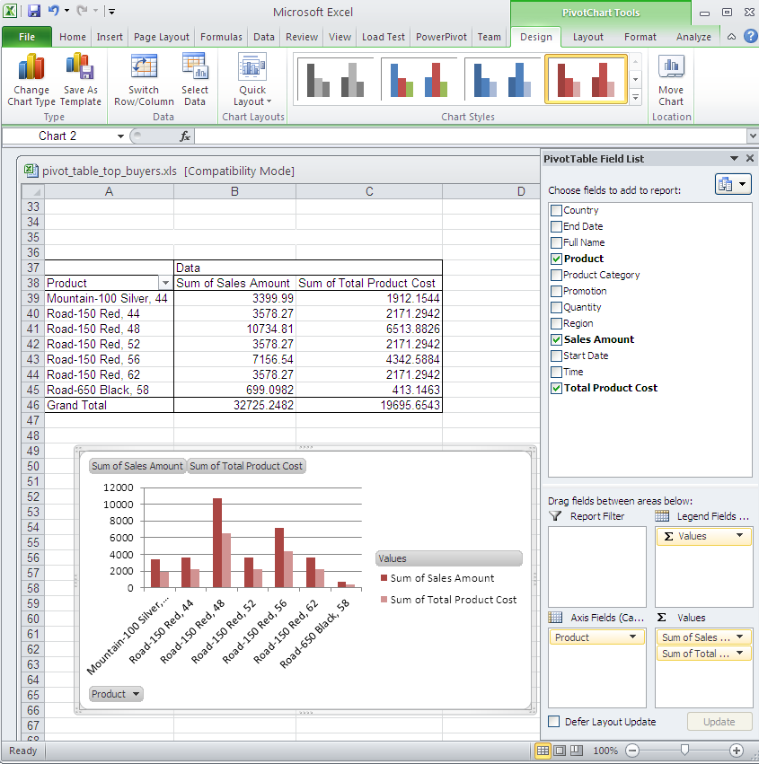Uncheck the Sales Amount field
Image resolution: width=759 pixels, height=764 pixels.
point(556,339)
